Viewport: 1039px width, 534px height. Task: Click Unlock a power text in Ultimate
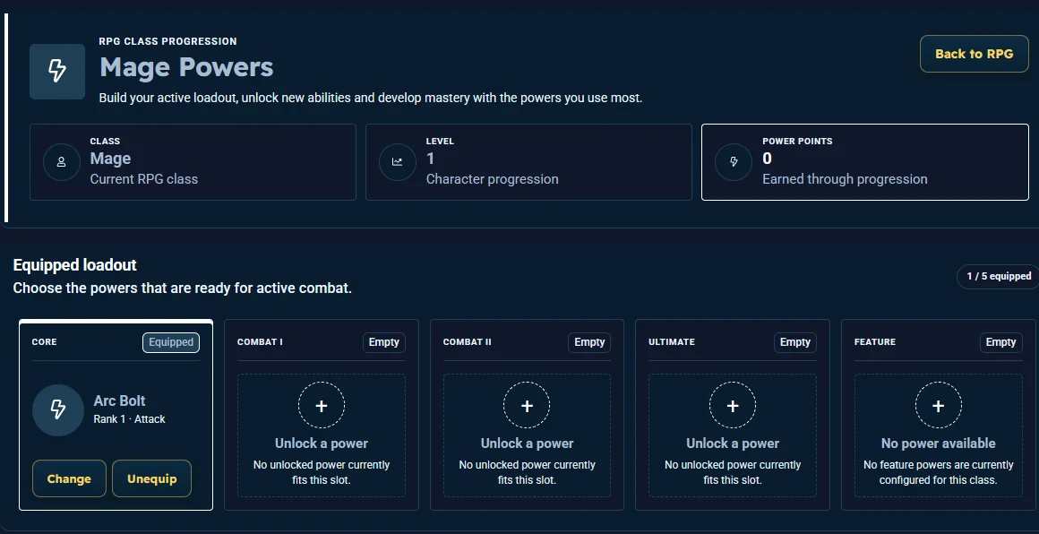733,444
